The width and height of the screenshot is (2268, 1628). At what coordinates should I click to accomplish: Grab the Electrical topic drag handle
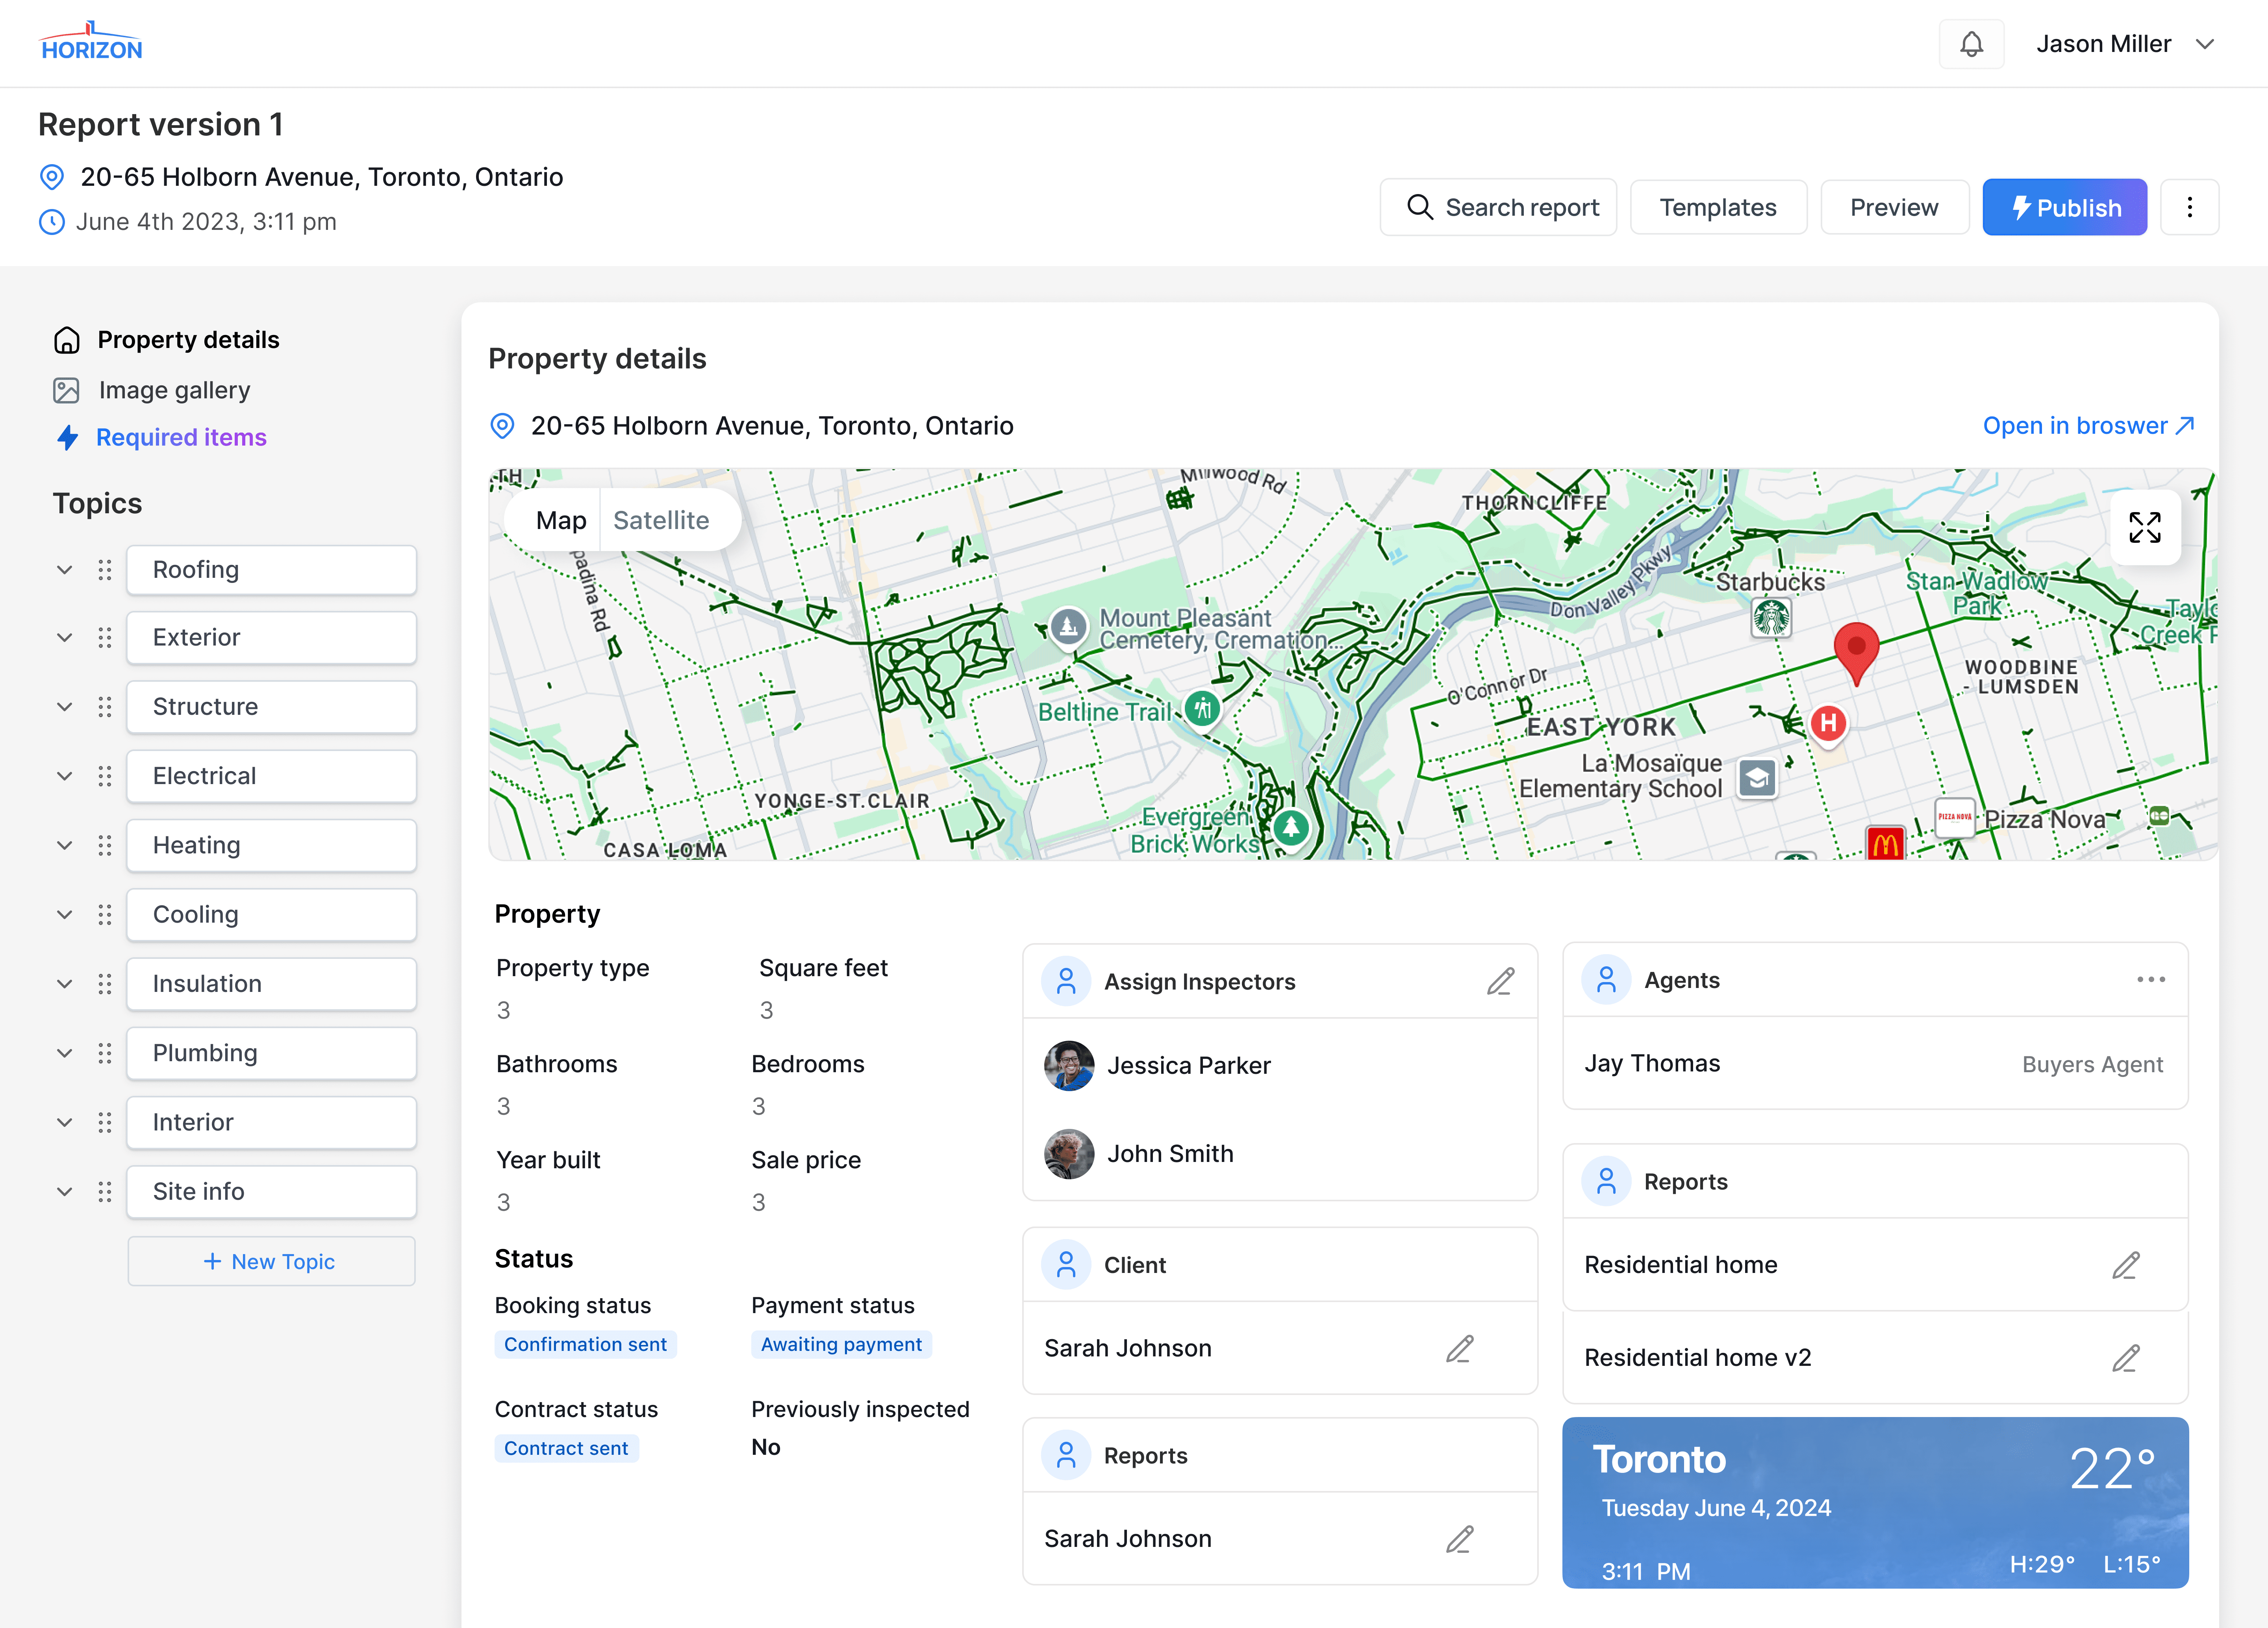(105, 777)
